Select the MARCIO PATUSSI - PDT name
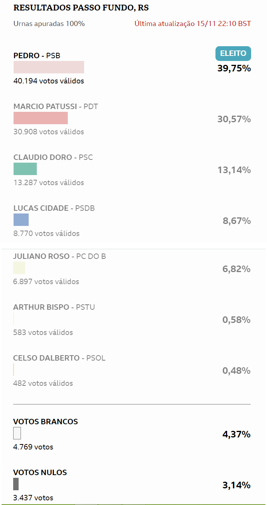The height and width of the screenshot is (505, 267). pyautogui.click(x=56, y=106)
